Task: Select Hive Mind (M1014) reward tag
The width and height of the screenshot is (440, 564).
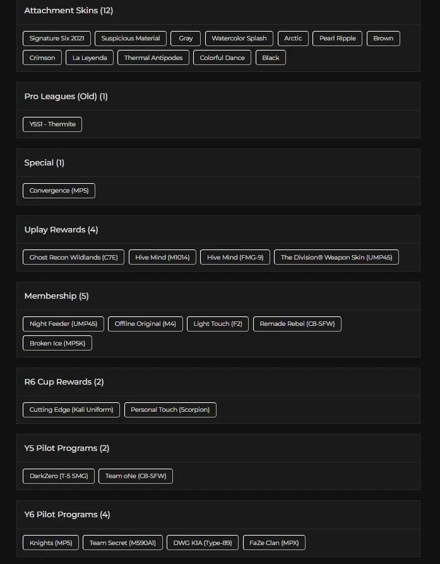Action: pos(162,258)
